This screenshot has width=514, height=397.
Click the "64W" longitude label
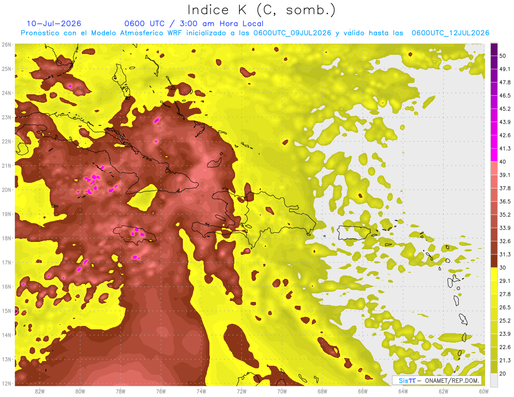click(403, 391)
